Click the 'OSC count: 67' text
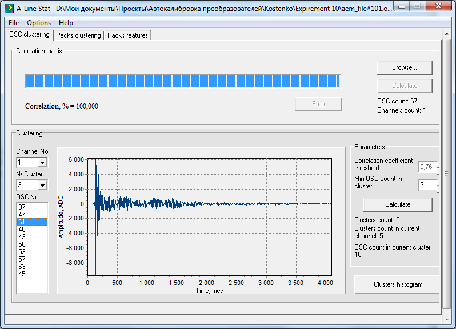The width and height of the screenshot is (456, 329). [x=397, y=101]
